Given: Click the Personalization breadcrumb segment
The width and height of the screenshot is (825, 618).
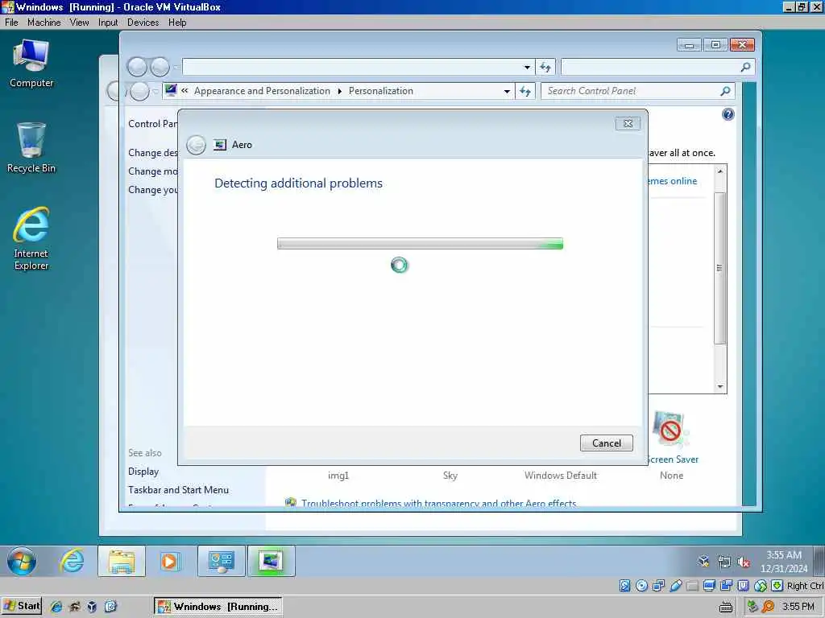Looking at the screenshot, I should click(x=381, y=91).
